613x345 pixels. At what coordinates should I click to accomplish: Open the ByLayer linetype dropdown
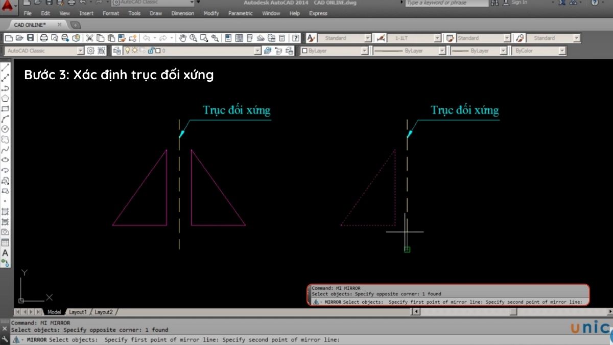[x=441, y=51]
